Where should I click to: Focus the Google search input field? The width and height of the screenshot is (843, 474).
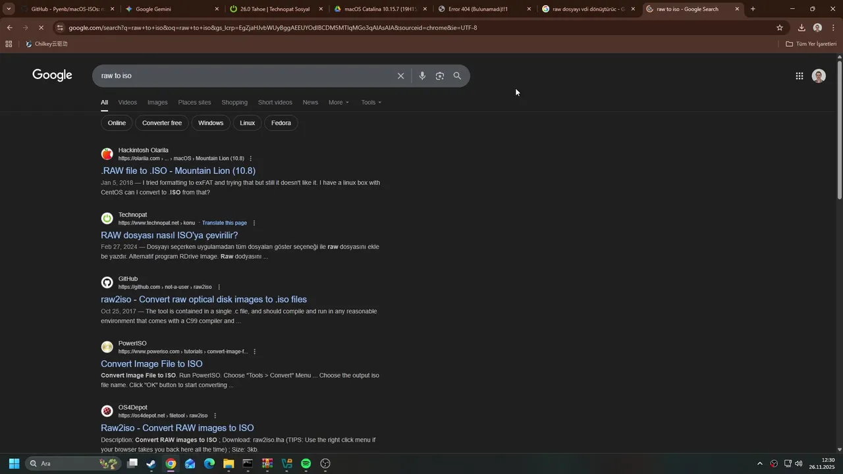244,76
